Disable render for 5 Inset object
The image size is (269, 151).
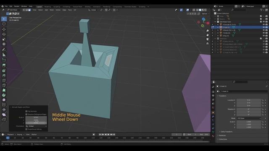(x=266, y=27)
